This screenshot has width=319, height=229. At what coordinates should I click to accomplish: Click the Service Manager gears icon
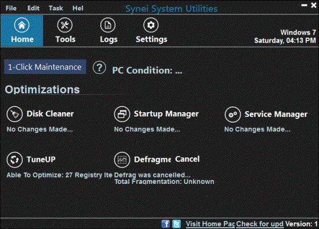233,114
